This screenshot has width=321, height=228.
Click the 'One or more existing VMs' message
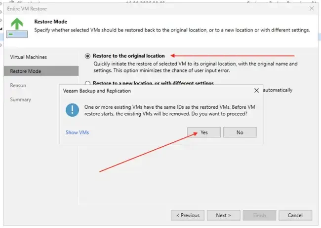(170, 110)
